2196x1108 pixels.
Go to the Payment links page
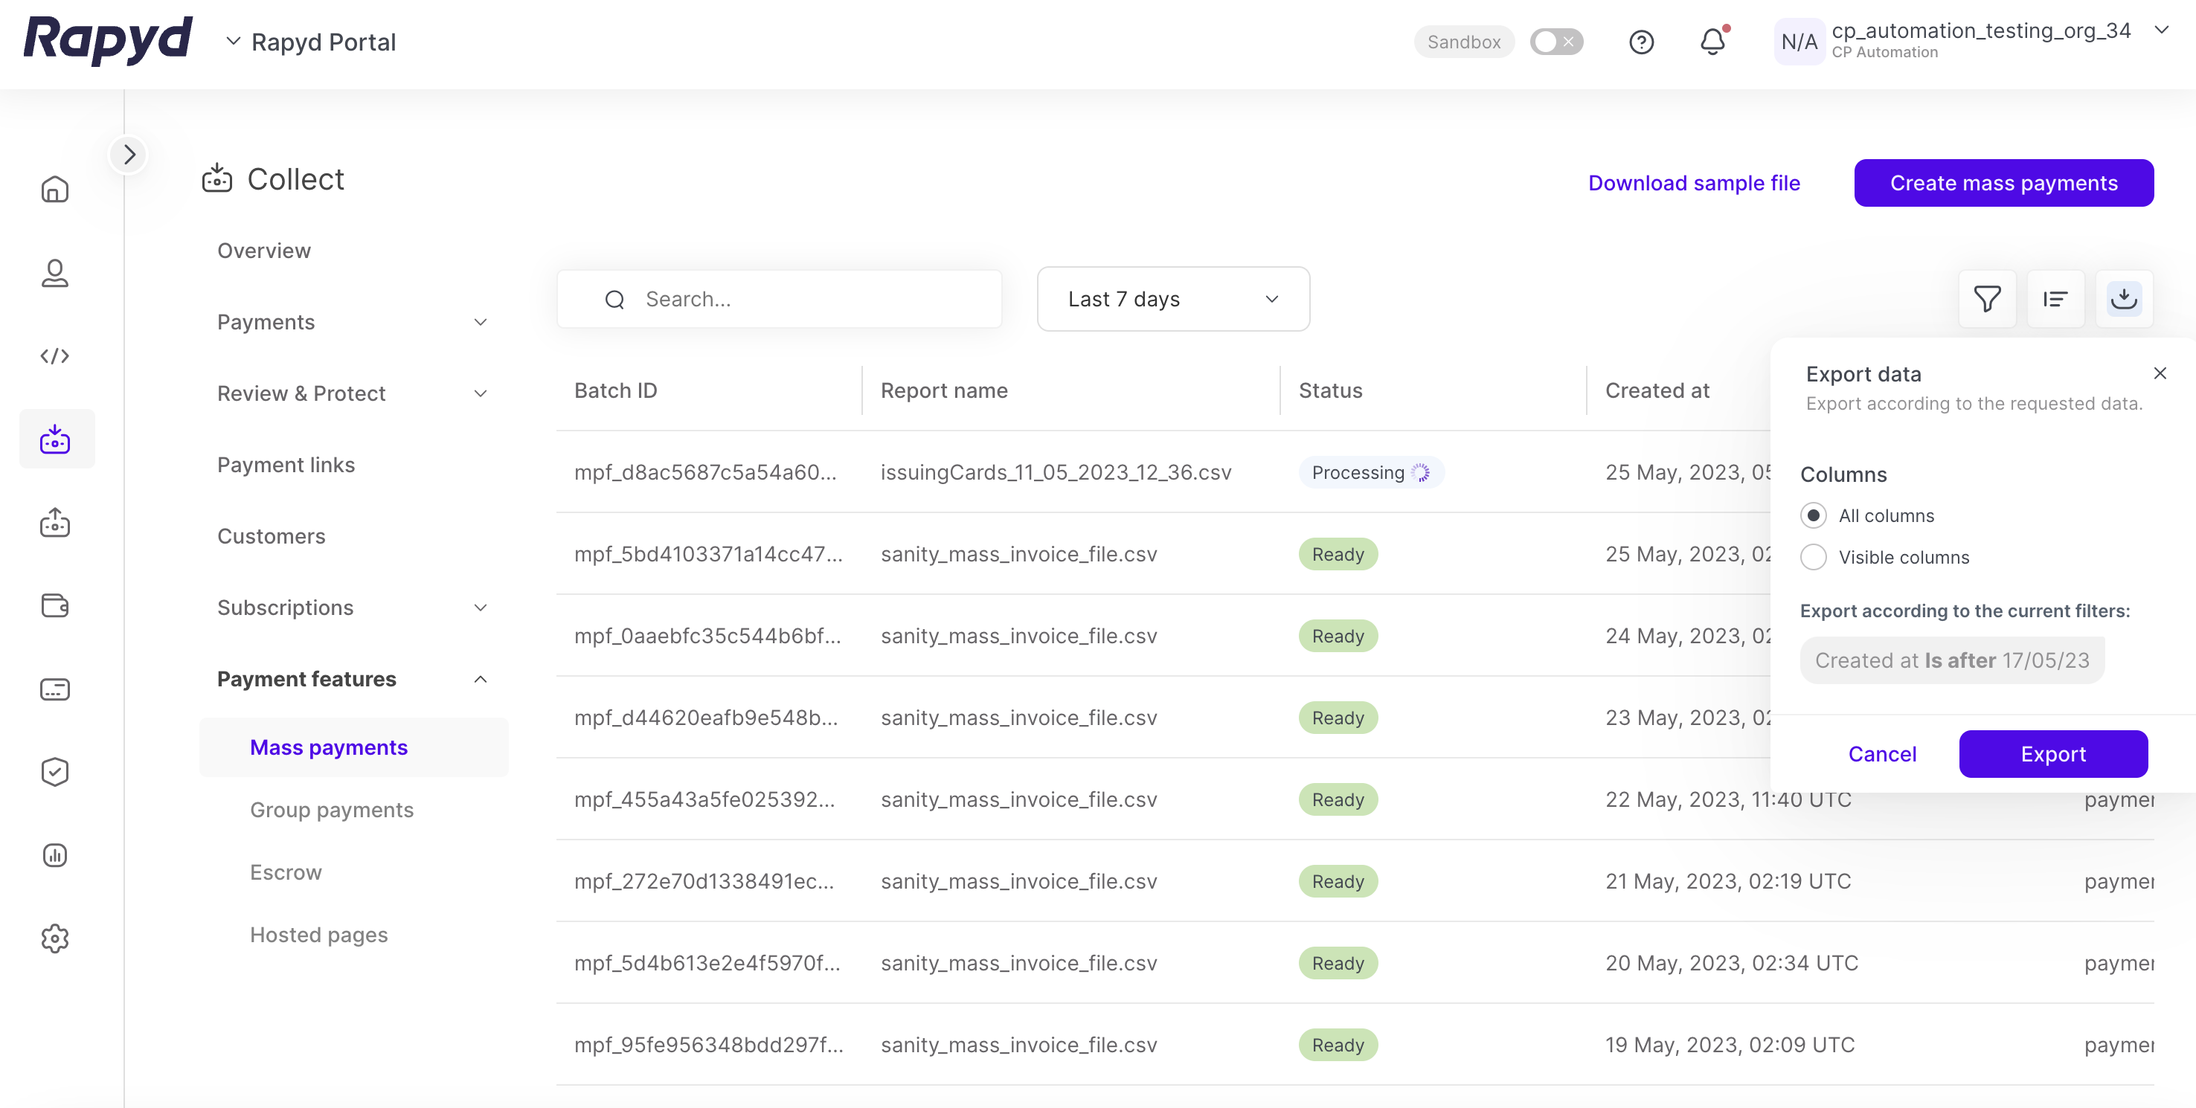tap(286, 466)
